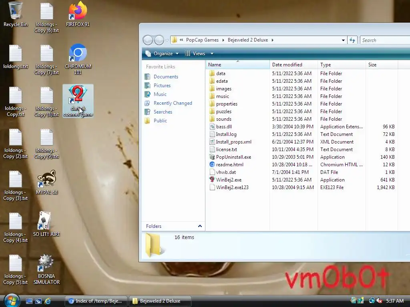
Task: Expand the Bejeweled 2 Deluxe breadcrumb arrow
Action: click(x=272, y=40)
